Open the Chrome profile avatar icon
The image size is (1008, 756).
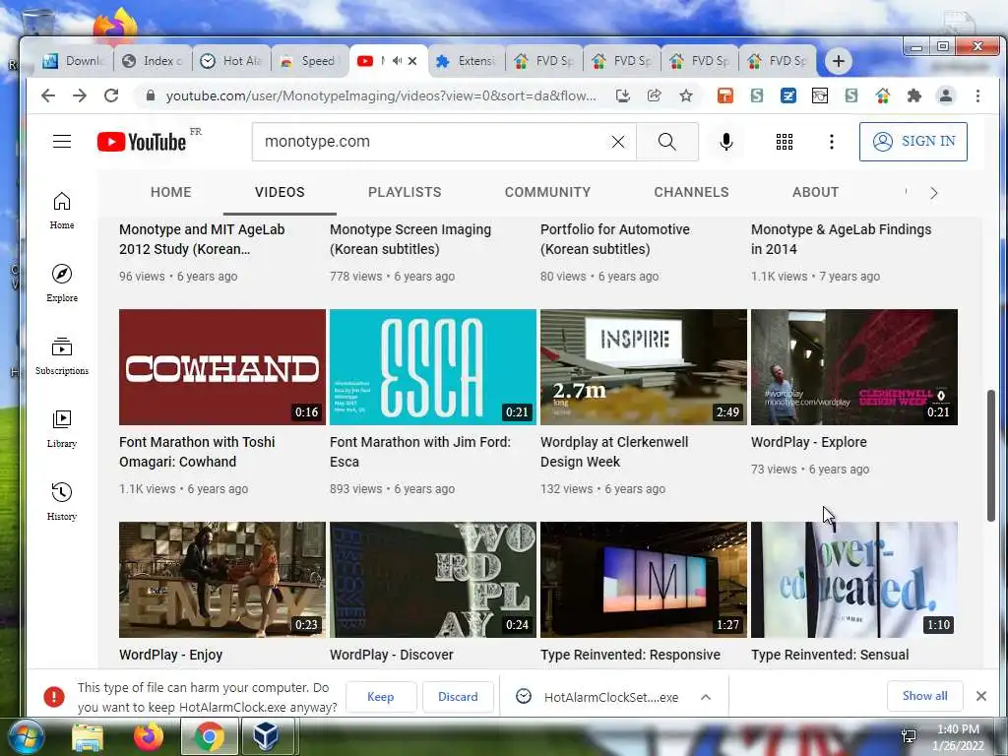(x=946, y=95)
